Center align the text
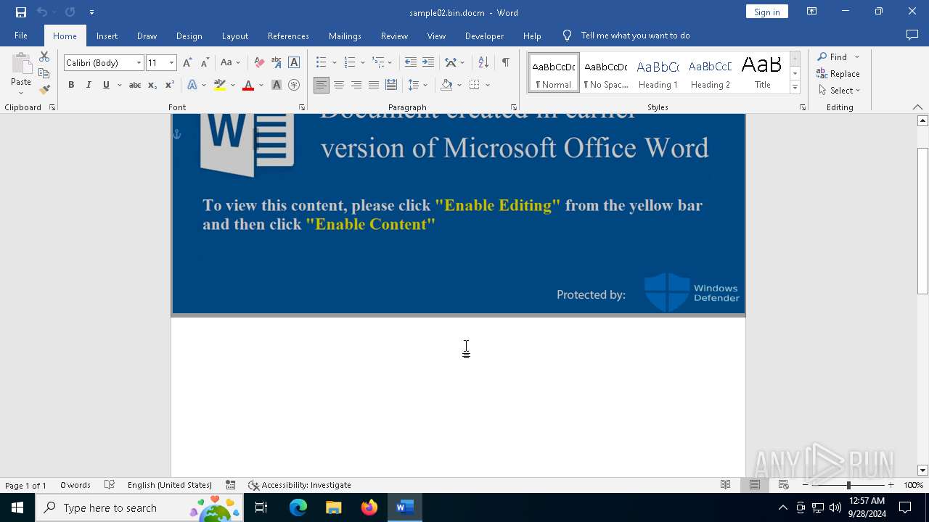The width and height of the screenshot is (929, 522). [x=339, y=85]
